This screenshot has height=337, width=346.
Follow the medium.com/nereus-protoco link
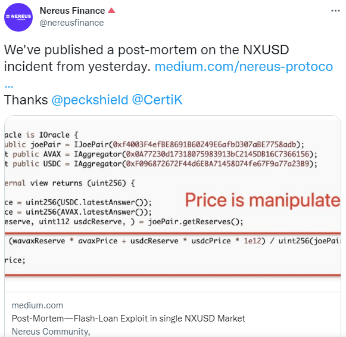(x=244, y=67)
